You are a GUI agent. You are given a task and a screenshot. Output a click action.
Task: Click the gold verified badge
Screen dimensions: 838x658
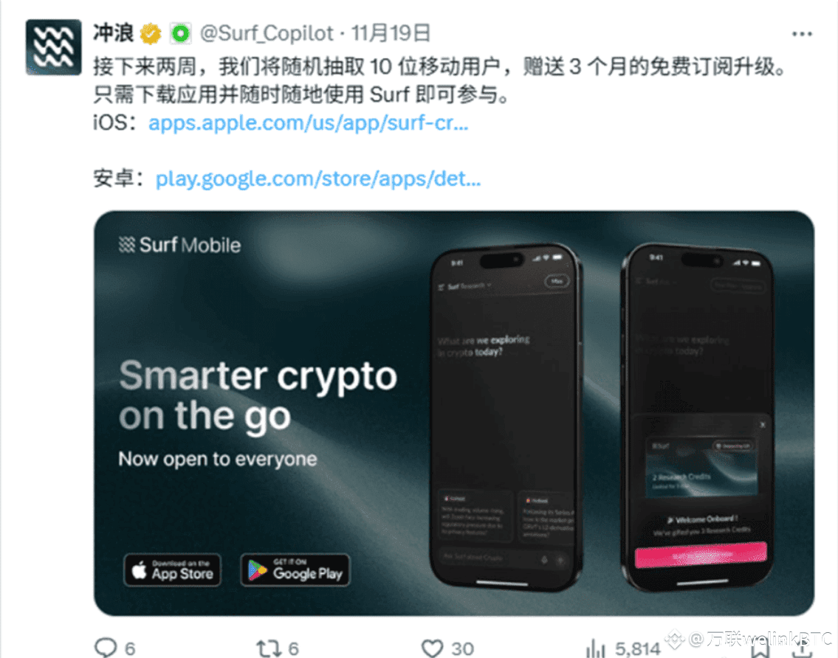151,34
